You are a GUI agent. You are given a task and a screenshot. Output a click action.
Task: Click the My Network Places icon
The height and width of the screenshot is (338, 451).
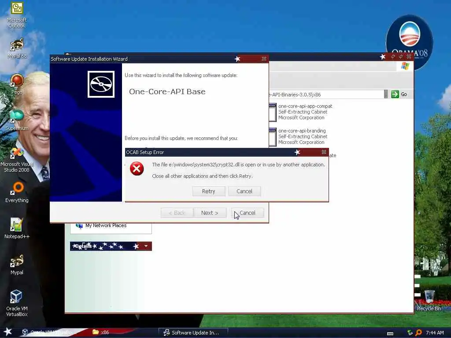pyautogui.click(x=79, y=226)
